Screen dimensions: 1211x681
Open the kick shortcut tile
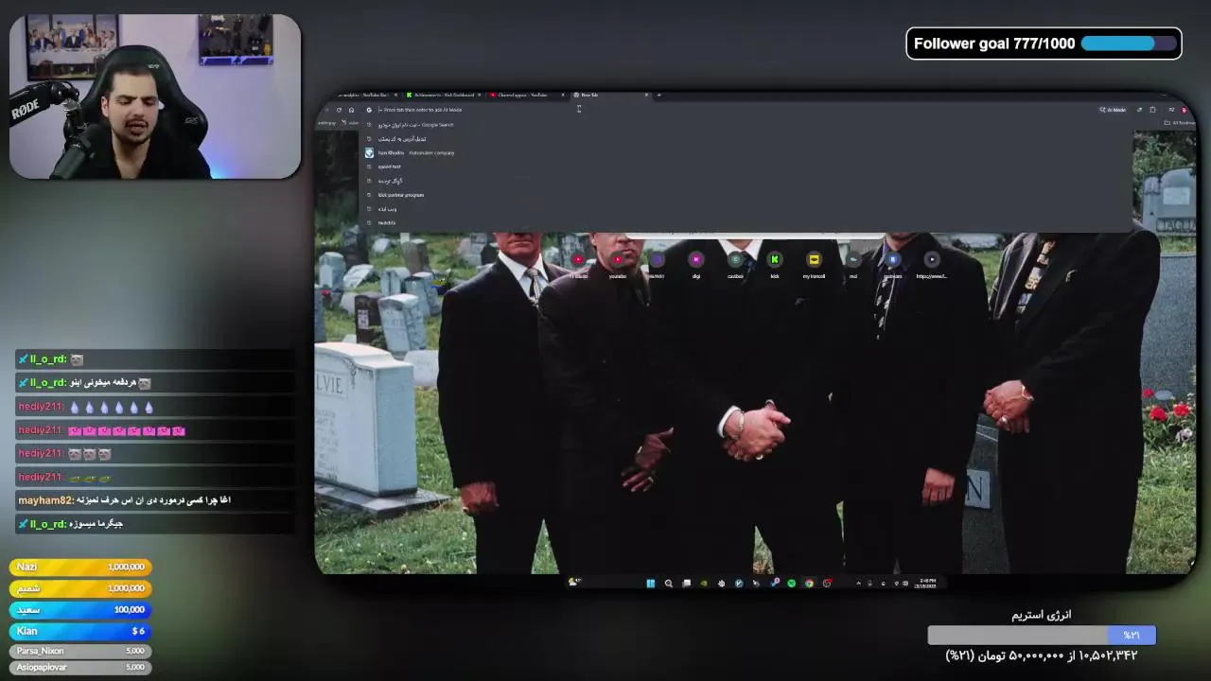pyautogui.click(x=774, y=264)
